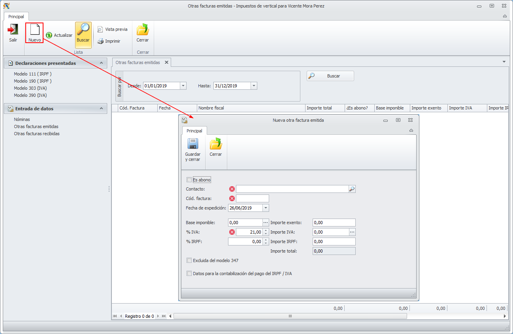Decrease the % IVA value

tap(266, 234)
